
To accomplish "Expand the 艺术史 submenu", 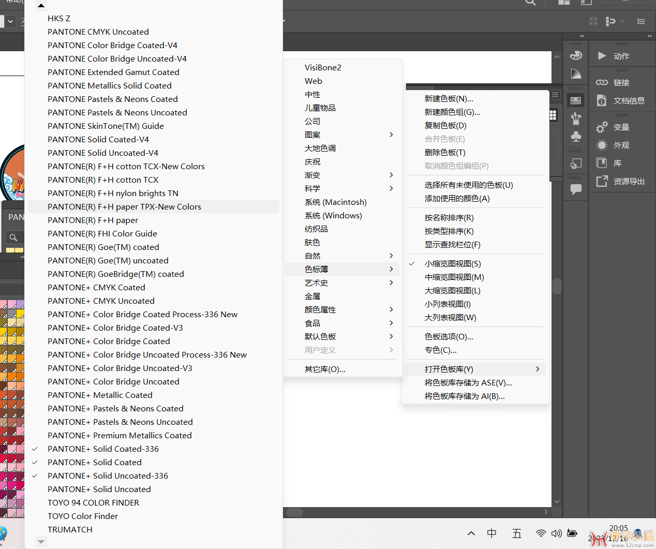I will coord(343,283).
